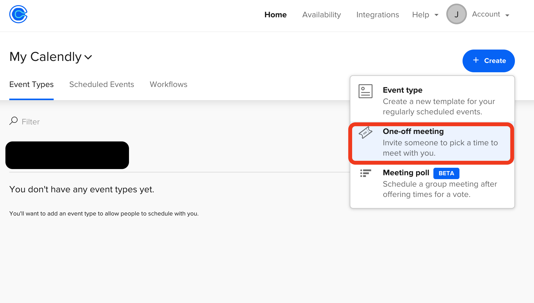Click 'You'll want to add an event type' text
Image resolution: width=534 pixels, height=303 pixels.
click(104, 214)
